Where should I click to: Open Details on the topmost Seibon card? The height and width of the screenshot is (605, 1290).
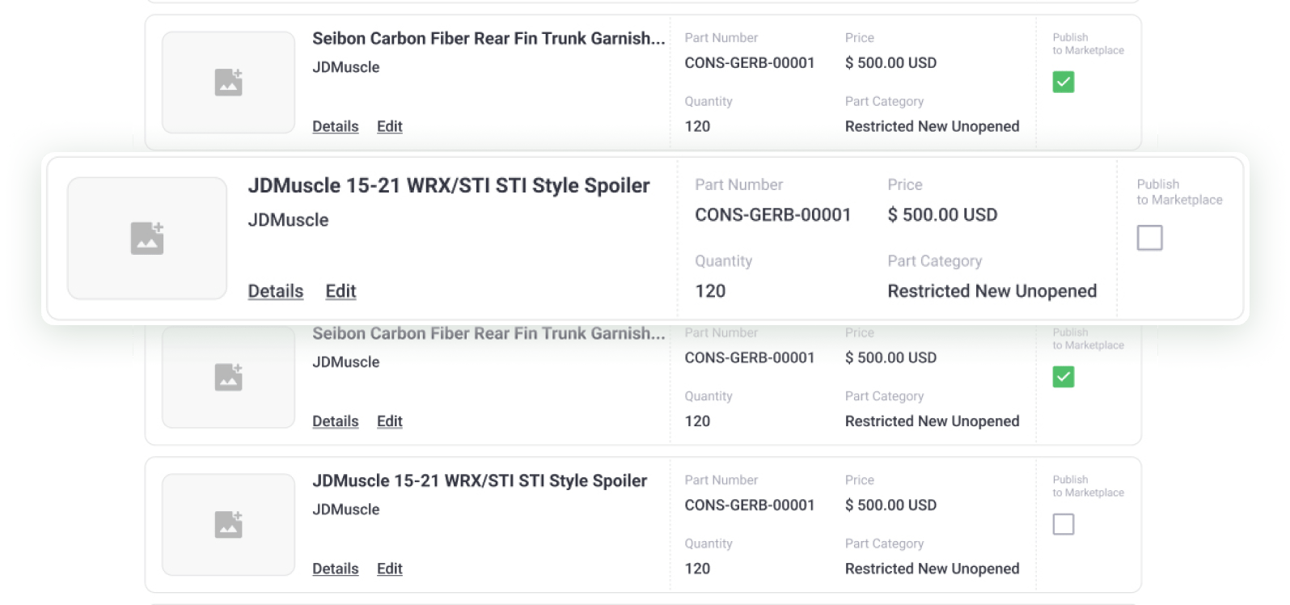tap(335, 126)
